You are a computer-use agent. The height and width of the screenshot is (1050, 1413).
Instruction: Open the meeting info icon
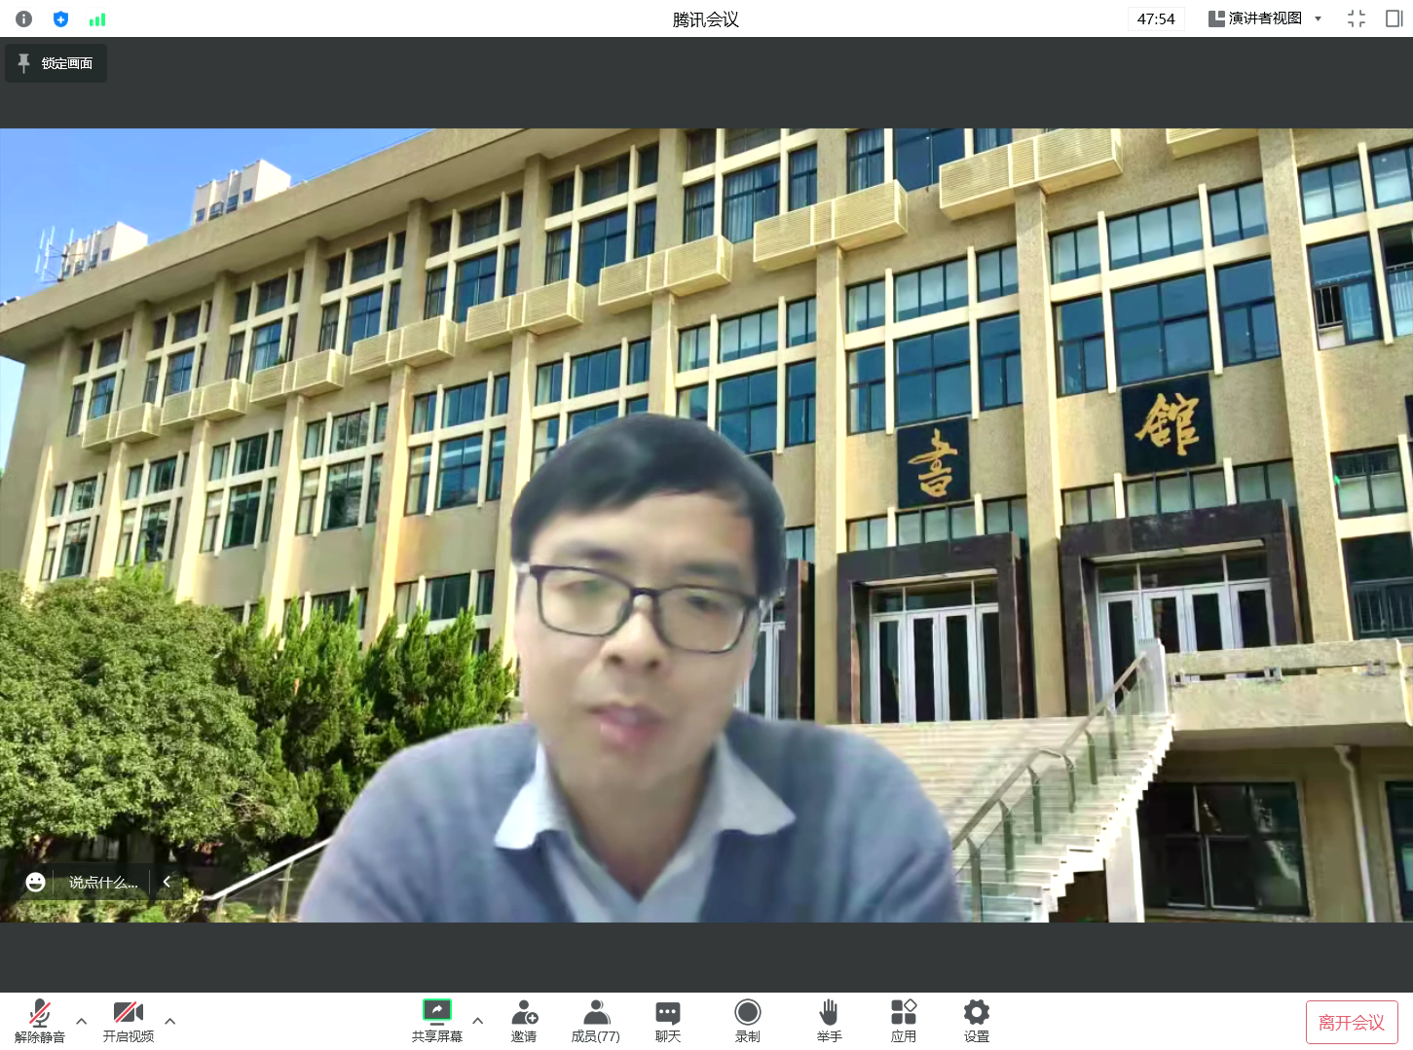coord(24,18)
